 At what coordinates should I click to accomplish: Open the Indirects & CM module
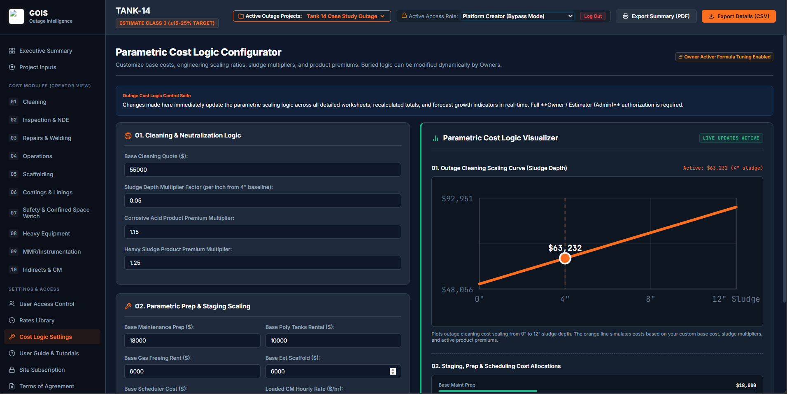click(52, 270)
